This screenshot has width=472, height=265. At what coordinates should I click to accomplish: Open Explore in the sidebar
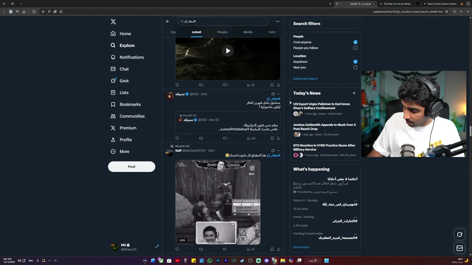click(123, 46)
